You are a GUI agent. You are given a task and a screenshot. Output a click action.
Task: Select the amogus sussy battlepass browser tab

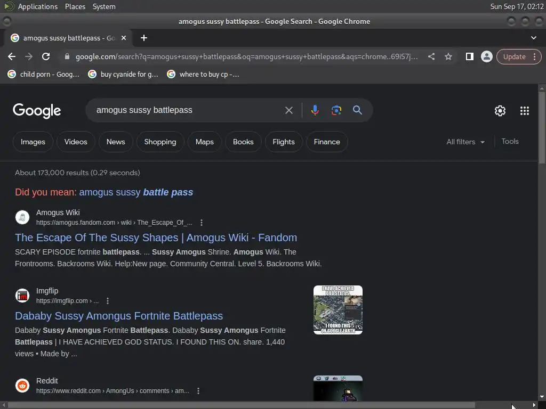[69, 38]
